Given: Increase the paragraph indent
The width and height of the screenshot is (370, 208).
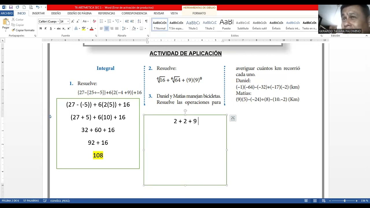Looking at the screenshot, I should click(x=132, y=21).
